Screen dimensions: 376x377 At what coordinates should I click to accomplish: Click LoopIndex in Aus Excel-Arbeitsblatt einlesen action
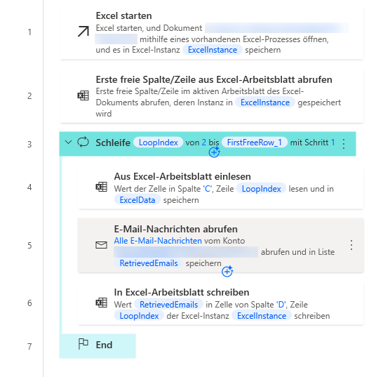[x=261, y=189]
